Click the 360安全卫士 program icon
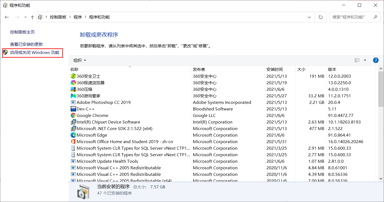384x202 pixels. pos(73,76)
